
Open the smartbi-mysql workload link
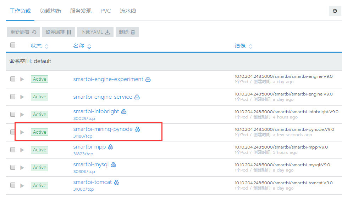tap(91, 164)
